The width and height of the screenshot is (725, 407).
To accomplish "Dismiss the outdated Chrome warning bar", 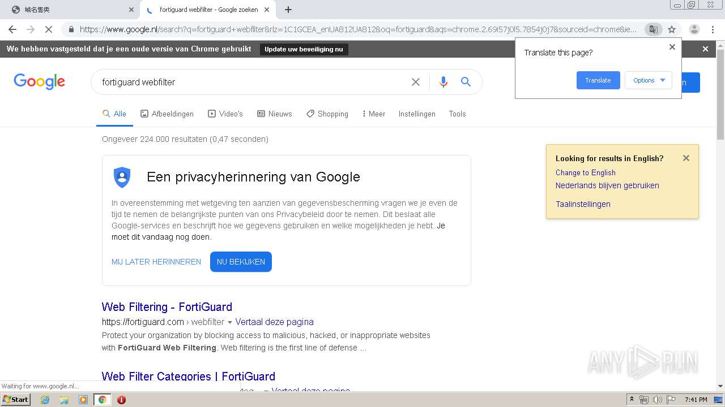I will pyautogui.click(x=705, y=49).
